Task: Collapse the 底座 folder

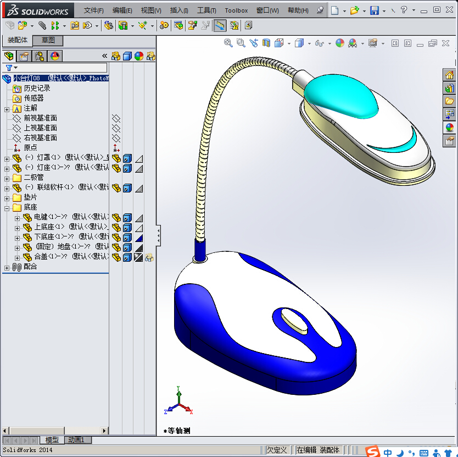Action: click(x=7, y=208)
